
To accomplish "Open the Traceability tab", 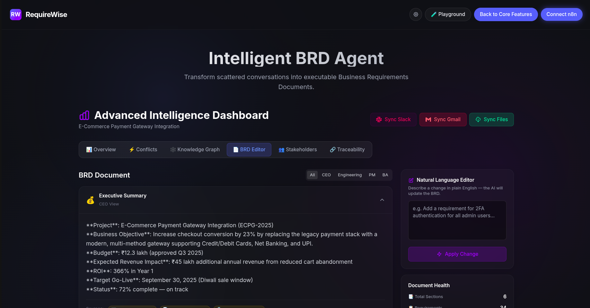I will click(x=347, y=149).
